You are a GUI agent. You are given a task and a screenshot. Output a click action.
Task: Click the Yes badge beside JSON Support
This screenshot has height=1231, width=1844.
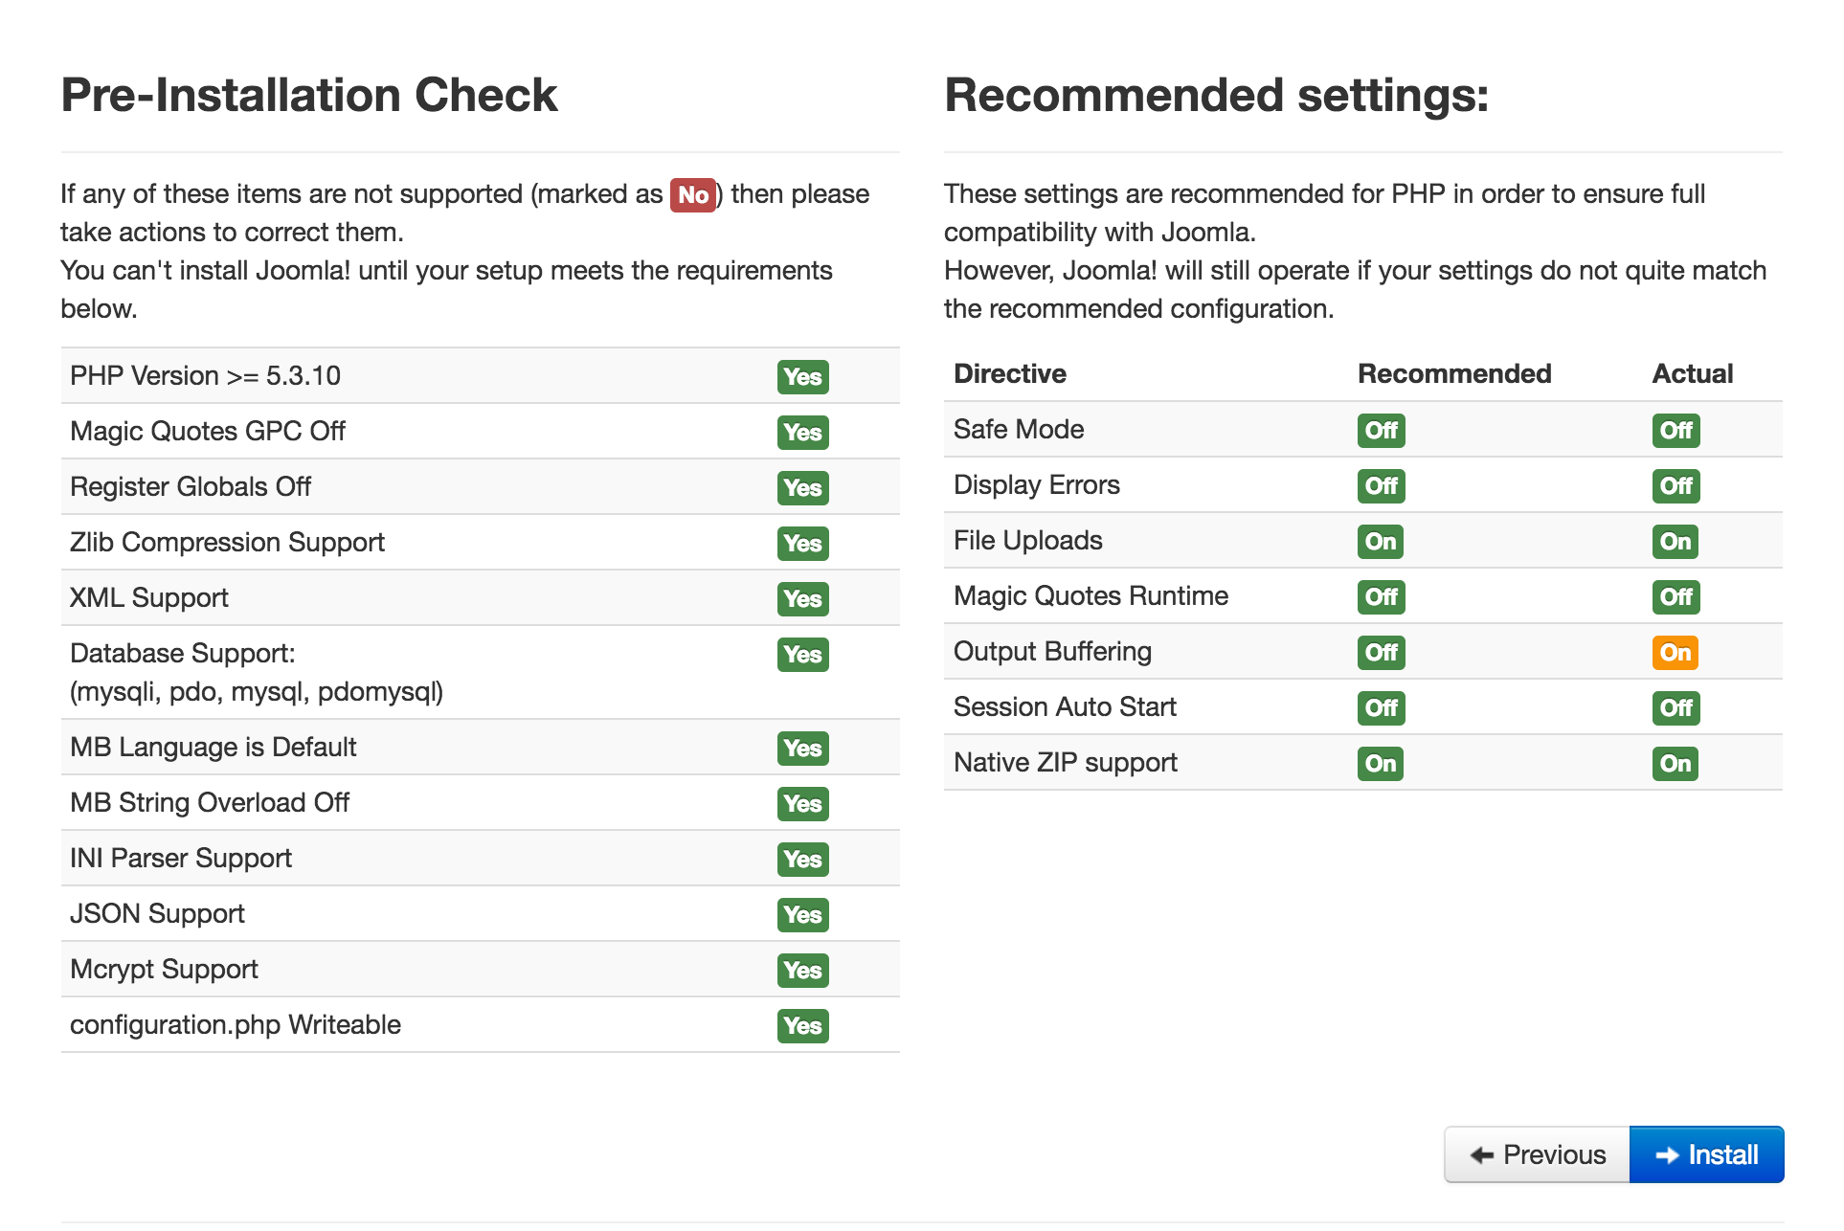pos(802,914)
